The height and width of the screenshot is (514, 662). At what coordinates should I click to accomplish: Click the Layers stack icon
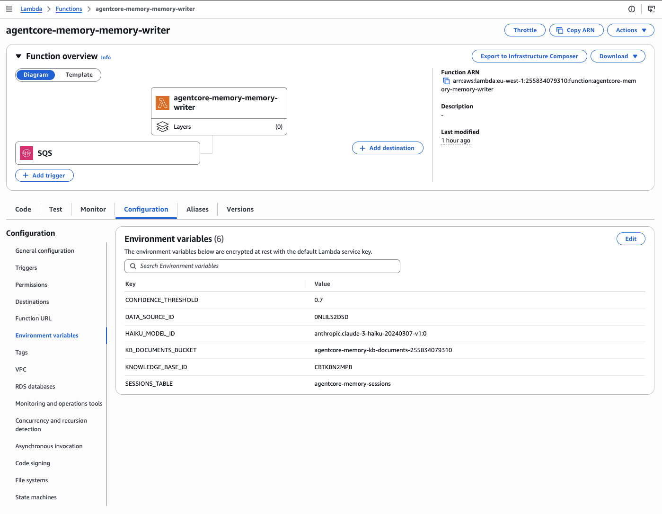[x=163, y=127]
